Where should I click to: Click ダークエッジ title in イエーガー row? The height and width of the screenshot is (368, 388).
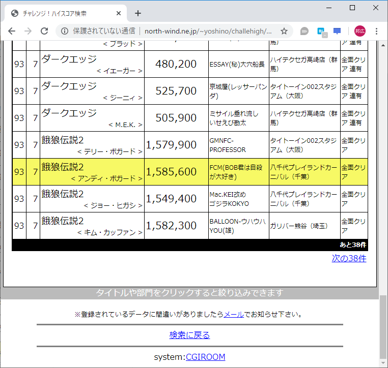(x=69, y=59)
